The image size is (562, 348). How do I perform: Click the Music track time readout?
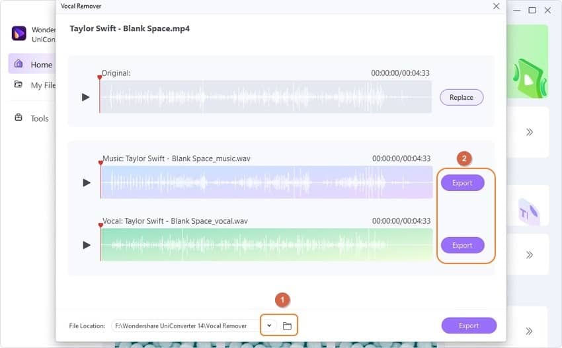[401, 158]
